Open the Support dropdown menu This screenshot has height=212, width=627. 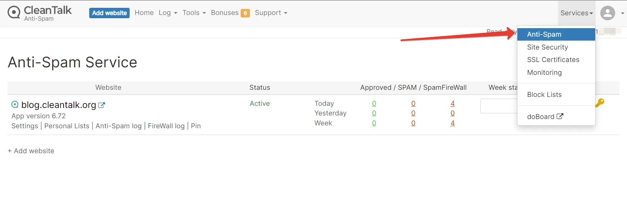[271, 13]
